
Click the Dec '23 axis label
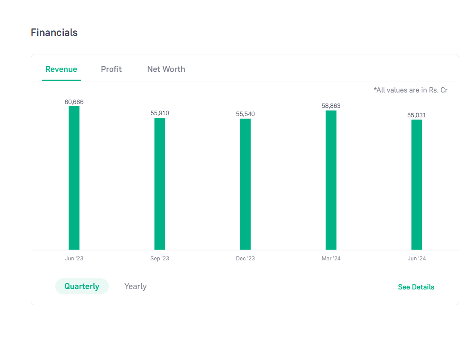click(245, 258)
